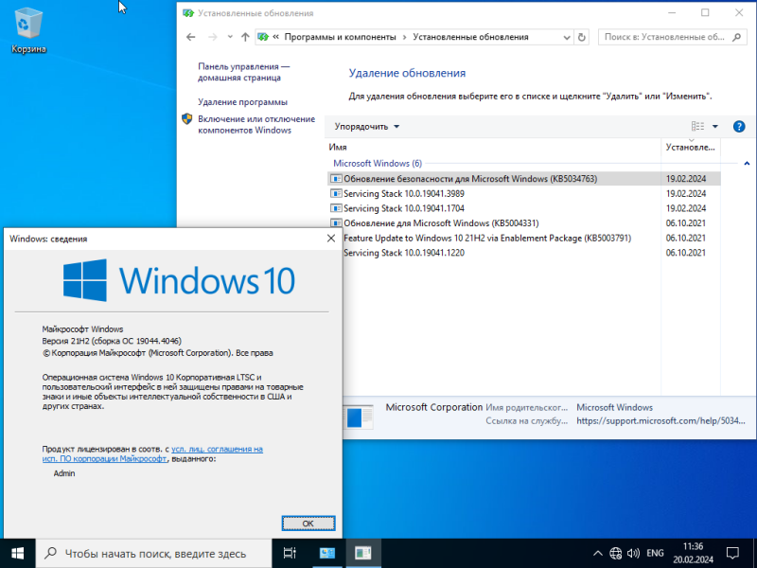The height and width of the screenshot is (568, 757).
Task: Click the Admin licensee name
Action: (64, 474)
